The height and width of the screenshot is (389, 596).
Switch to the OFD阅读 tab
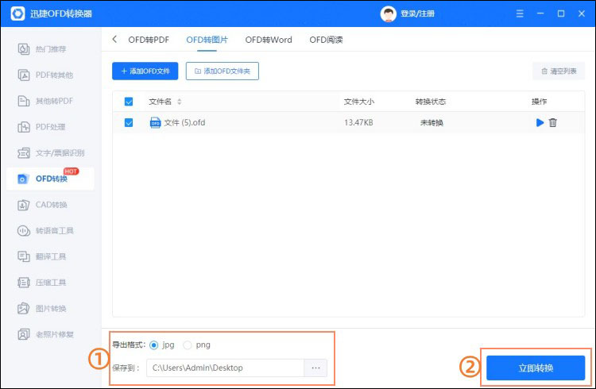tap(326, 40)
